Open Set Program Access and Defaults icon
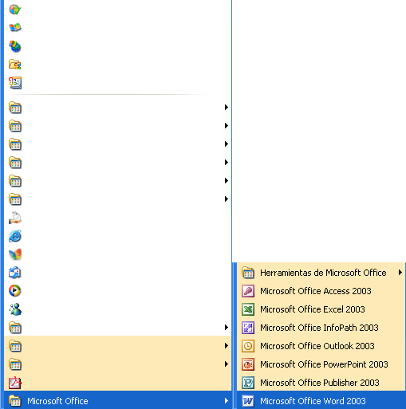This screenshot has width=406, height=409. [15, 10]
